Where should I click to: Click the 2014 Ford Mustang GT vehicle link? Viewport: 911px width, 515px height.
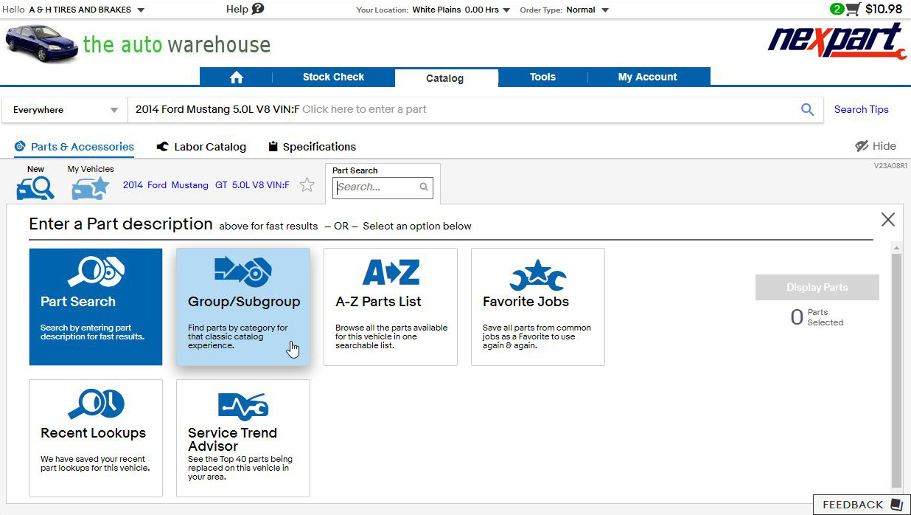click(x=206, y=185)
